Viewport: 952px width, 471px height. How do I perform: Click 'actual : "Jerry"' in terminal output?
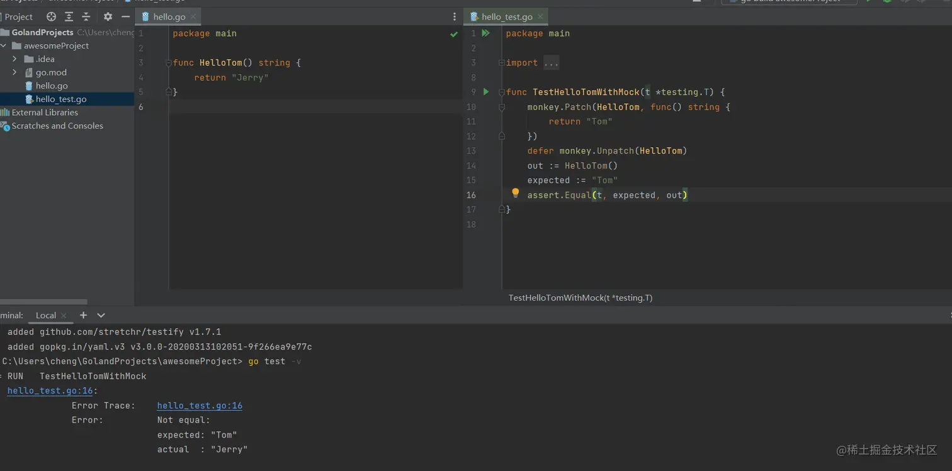[x=202, y=450]
